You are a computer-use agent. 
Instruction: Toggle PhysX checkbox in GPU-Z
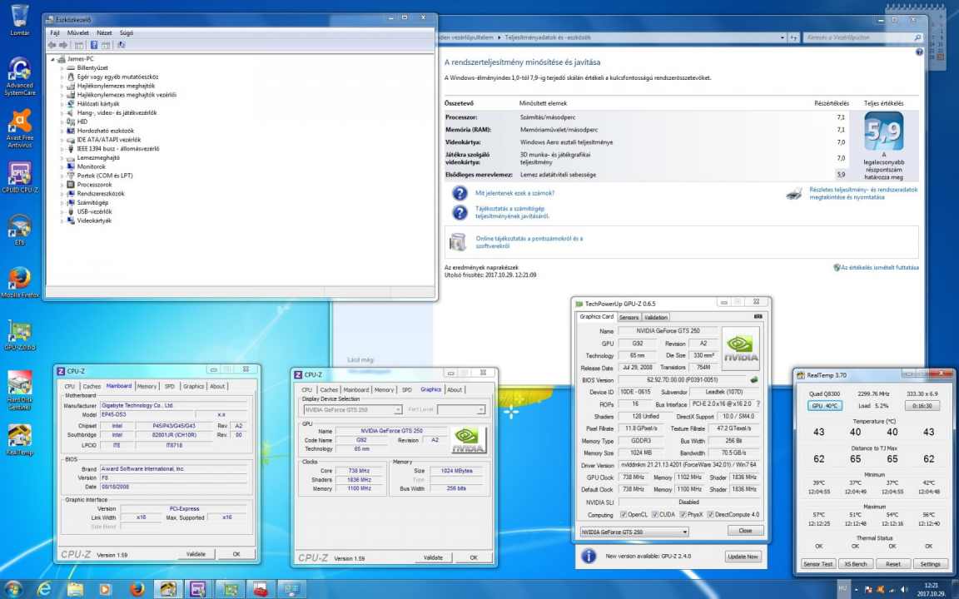point(683,515)
